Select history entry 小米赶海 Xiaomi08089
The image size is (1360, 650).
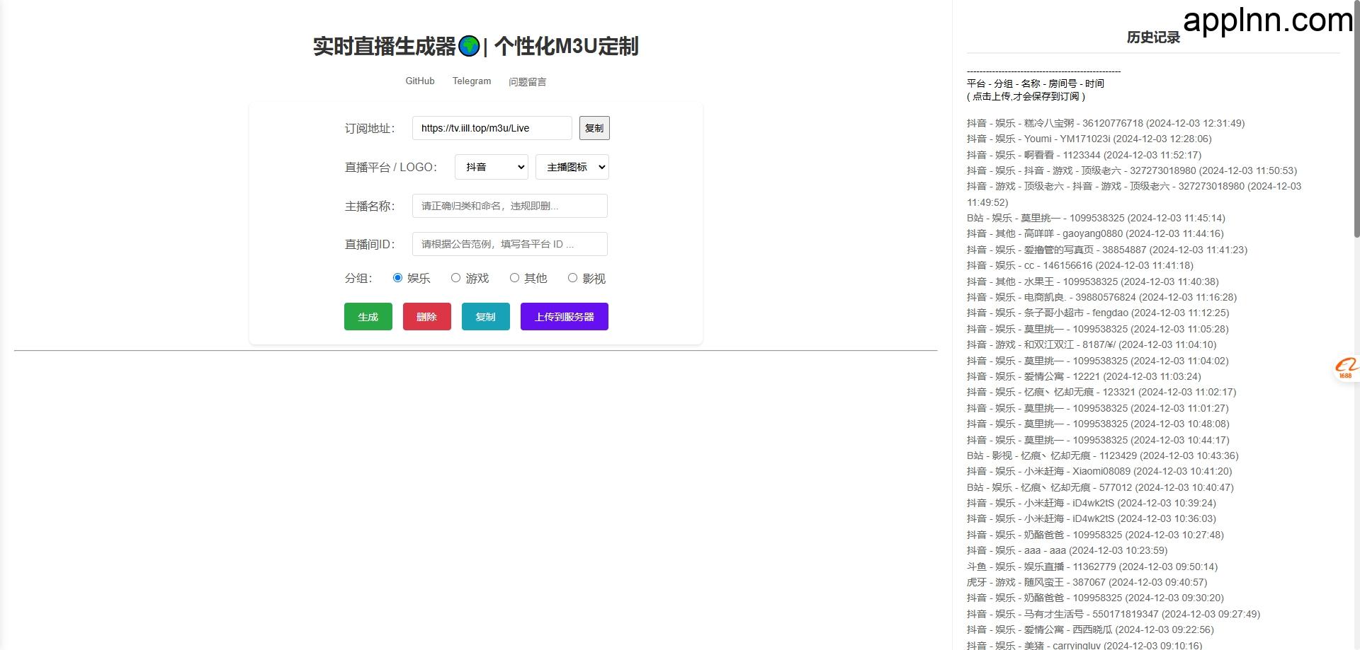[1099, 471]
